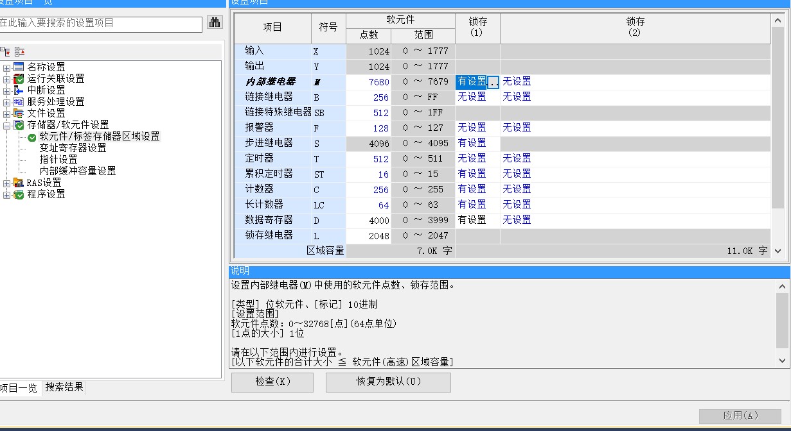Expand the 名称设置 tree node

[x=6, y=67]
